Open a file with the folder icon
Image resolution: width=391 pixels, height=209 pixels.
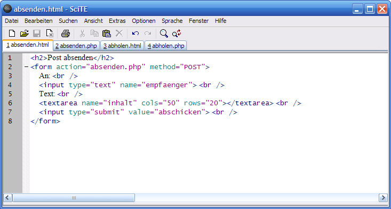pyautogui.click(x=24, y=34)
